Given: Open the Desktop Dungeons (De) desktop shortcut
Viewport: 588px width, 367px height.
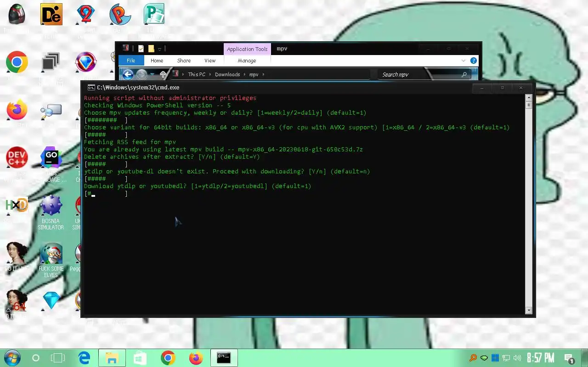Looking at the screenshot, I should [x=51, y=15].
